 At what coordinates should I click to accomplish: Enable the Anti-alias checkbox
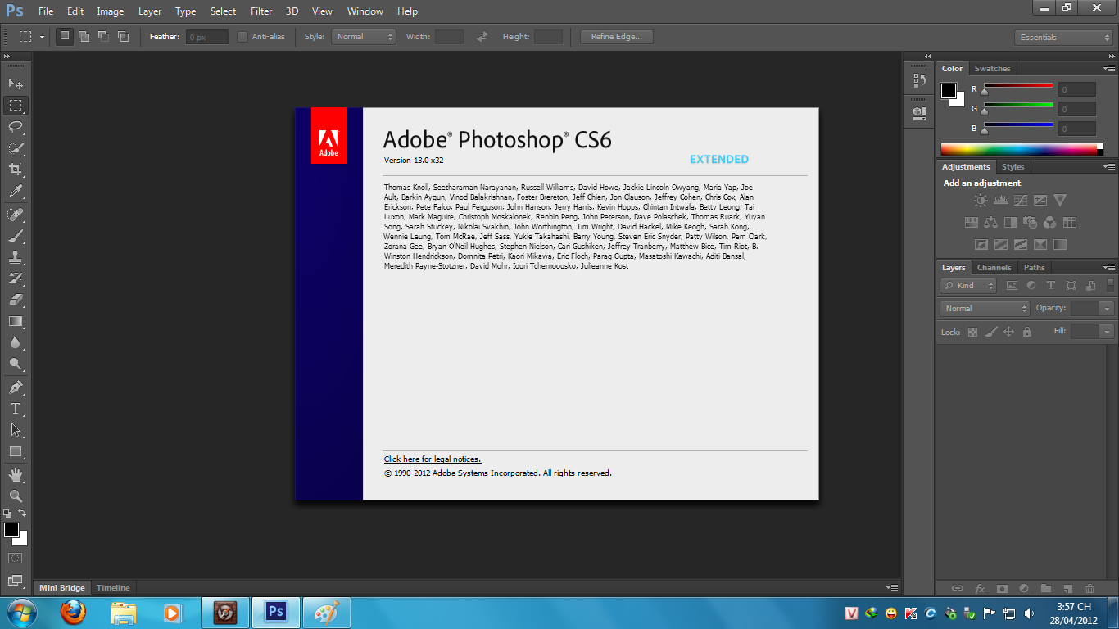click(242, 37)
